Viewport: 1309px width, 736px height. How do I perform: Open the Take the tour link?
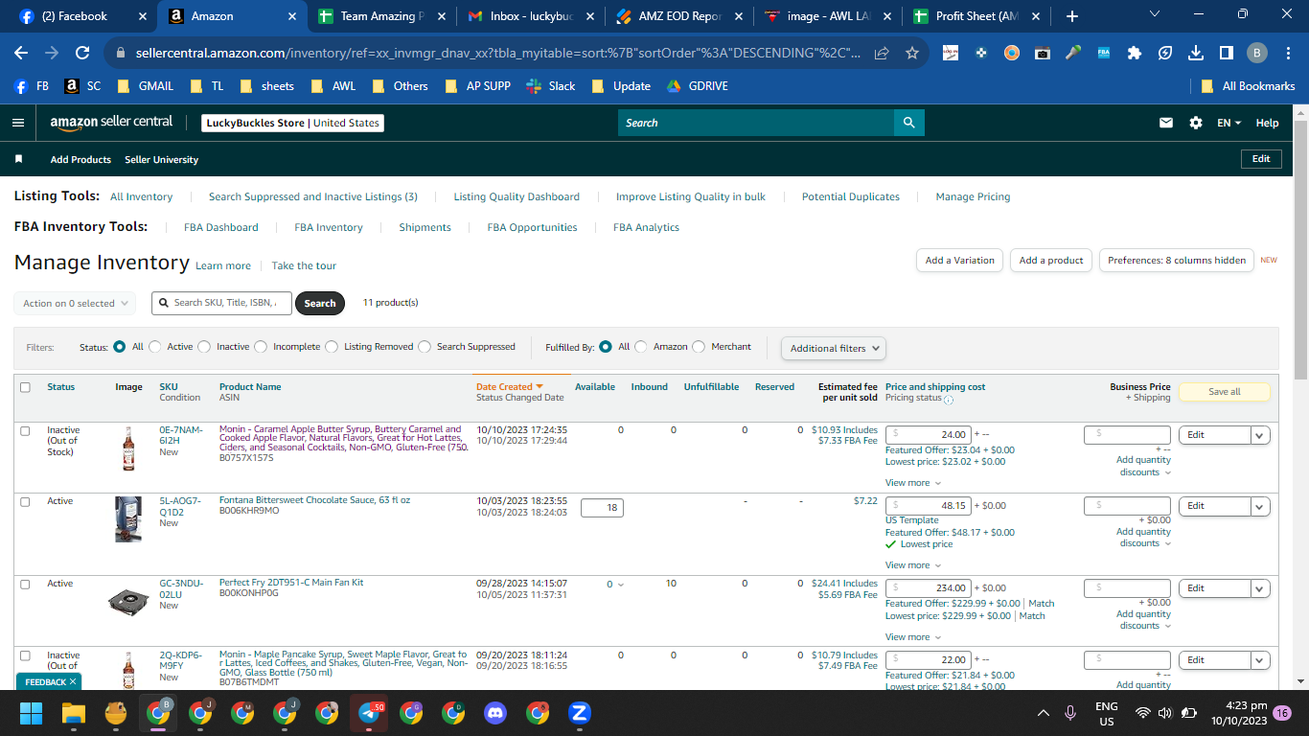coord(304,265)
